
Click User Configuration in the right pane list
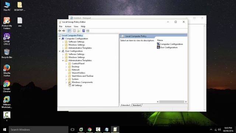click(169, 47)
